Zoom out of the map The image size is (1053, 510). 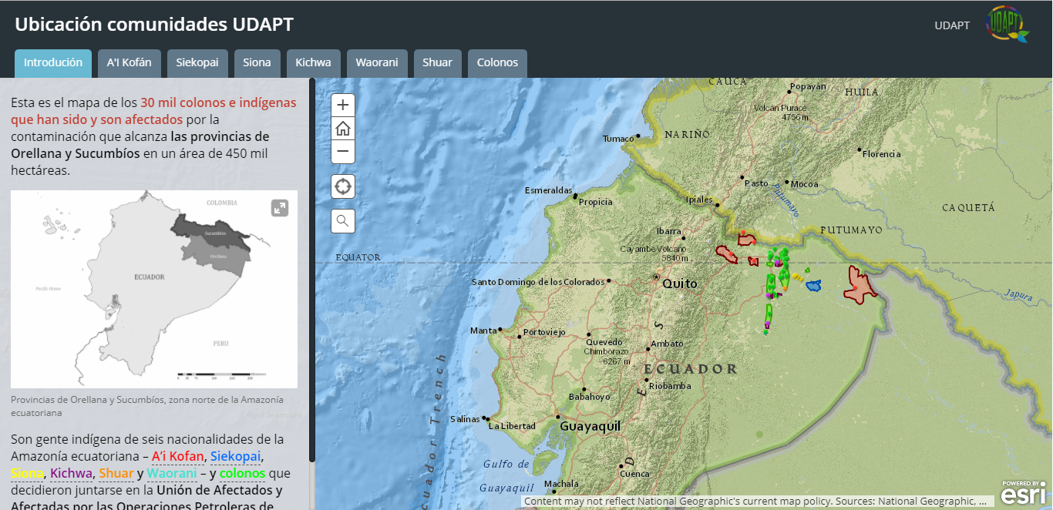tap(343, 152)
